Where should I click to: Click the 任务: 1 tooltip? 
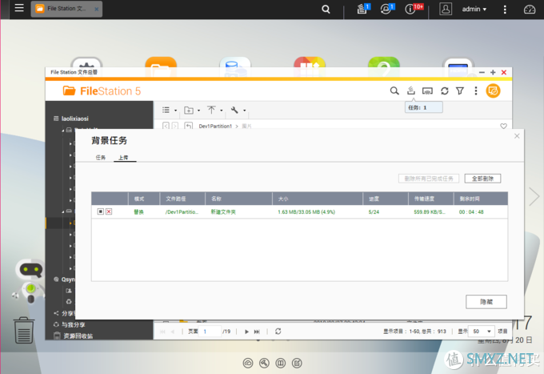pyautogui.click(x=424, y=107)
